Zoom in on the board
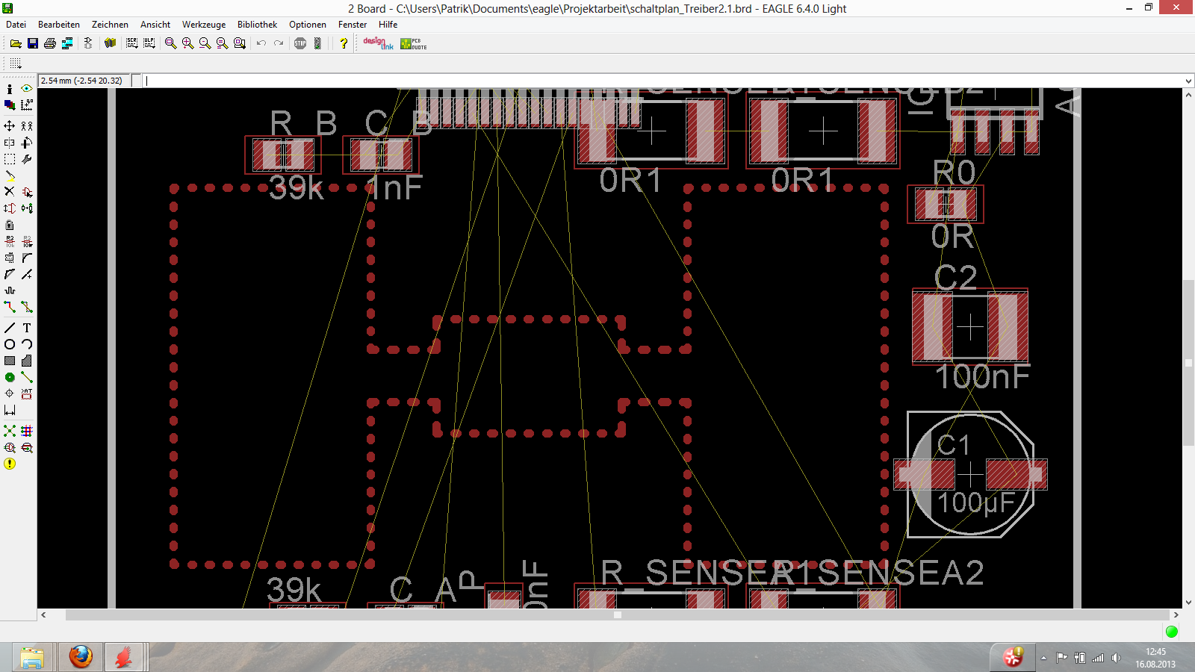The height and width of the screenshot is (672, 1195). pyautogui.click(x=188, y=43)
